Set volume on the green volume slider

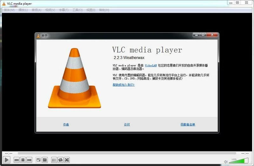238,161
